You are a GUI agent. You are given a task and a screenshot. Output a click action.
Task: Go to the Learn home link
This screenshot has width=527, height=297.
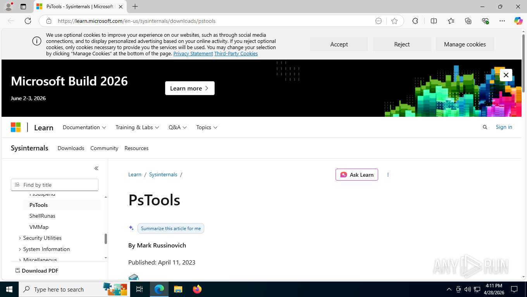(x=44, y=128)
